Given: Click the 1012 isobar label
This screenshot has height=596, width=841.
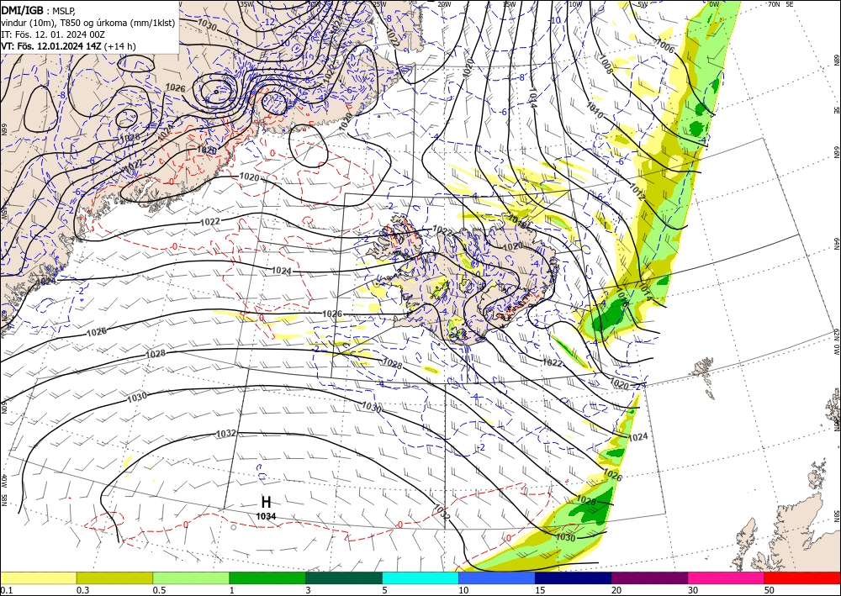Looking at the screenshot, I should pyautogui.click(x=637, y=193).
